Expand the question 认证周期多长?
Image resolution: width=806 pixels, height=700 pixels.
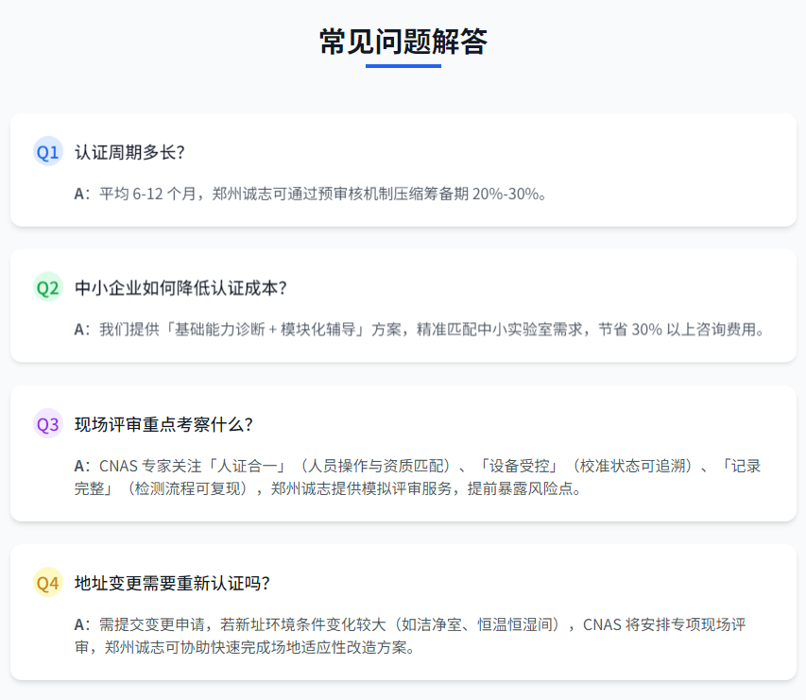point(129,152)
